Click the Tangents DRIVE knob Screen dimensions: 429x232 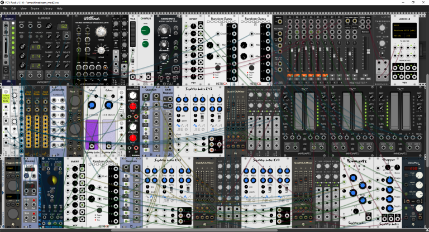click(164, 56)
